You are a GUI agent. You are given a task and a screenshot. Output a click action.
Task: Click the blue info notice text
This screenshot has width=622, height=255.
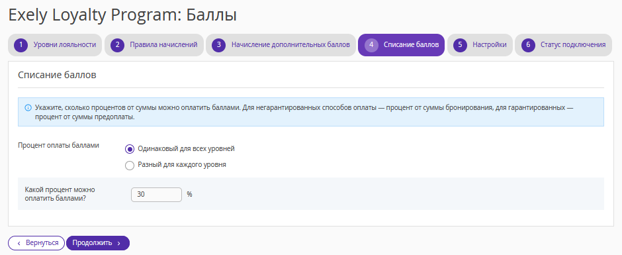304,113
